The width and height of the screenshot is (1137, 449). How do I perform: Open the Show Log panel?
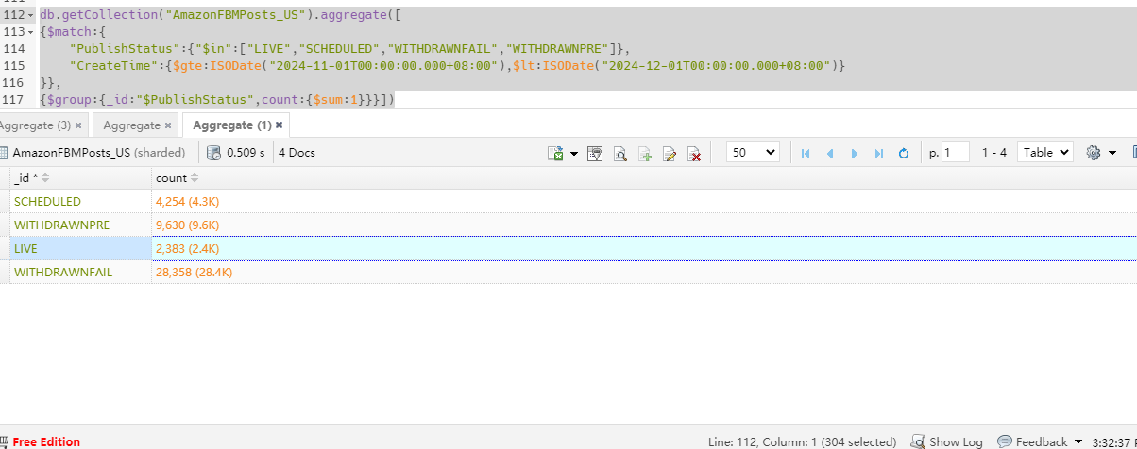tap(946, 441)
